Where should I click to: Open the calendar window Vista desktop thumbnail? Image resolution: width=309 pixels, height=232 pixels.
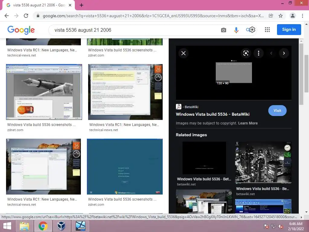coord(43,166)
